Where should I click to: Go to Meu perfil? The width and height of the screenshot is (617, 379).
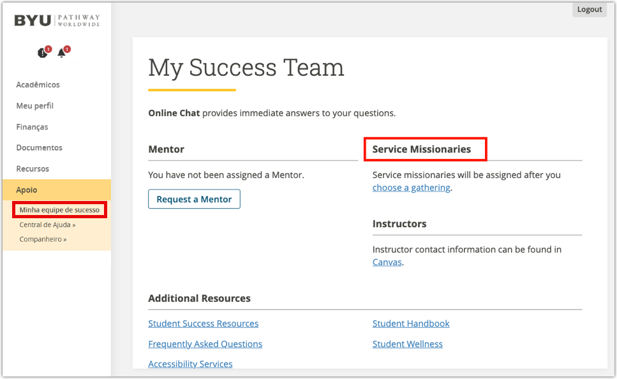[x=34, y=106]
